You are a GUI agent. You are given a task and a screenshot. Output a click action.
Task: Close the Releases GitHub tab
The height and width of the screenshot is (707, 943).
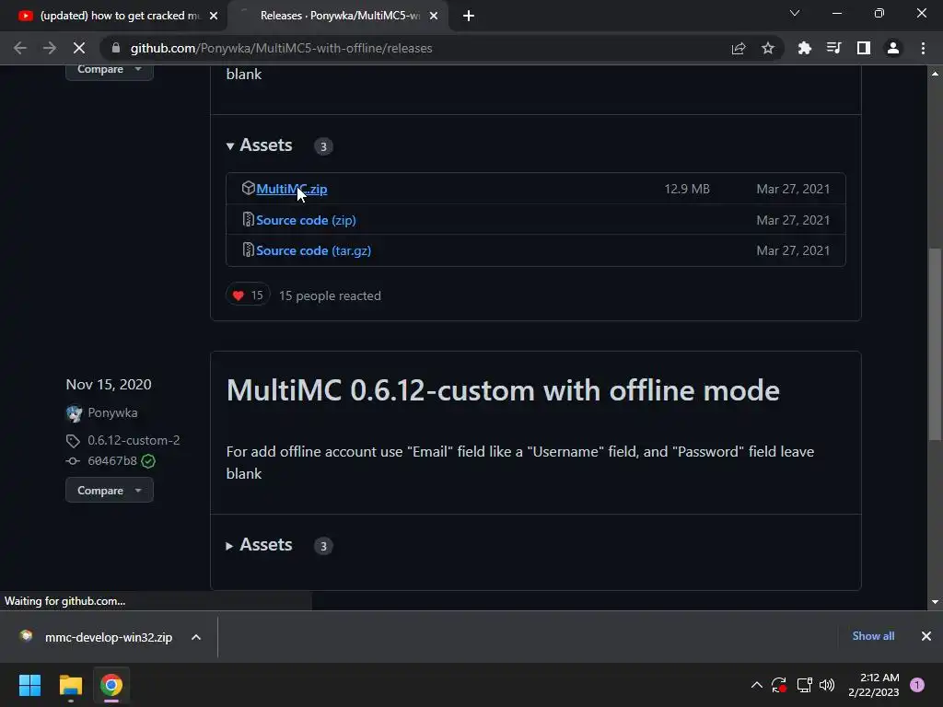[x=434, y=16]
